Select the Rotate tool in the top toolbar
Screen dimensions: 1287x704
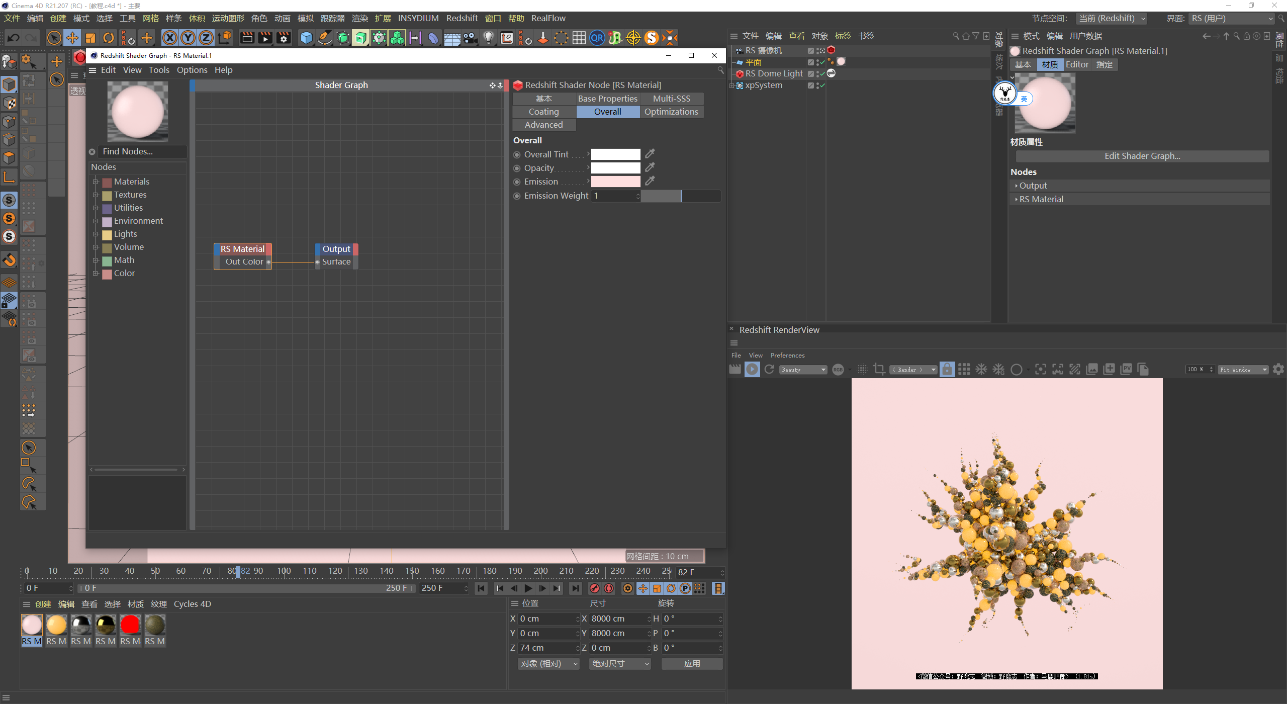coord(109,38)
